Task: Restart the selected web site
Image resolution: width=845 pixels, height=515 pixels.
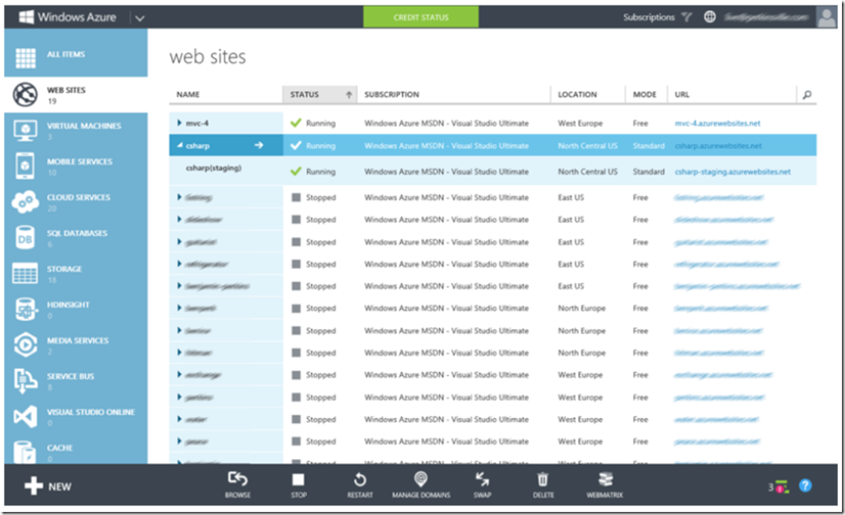Action: point(360,484)
